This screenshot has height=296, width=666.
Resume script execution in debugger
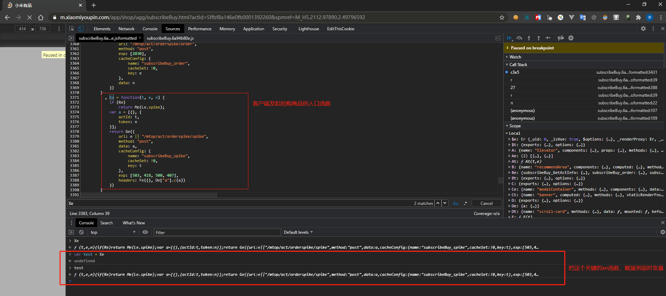click(509, 38)
